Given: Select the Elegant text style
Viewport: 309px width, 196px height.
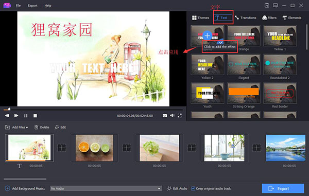Looking at the screenshot, I should (x=244, y=64).
